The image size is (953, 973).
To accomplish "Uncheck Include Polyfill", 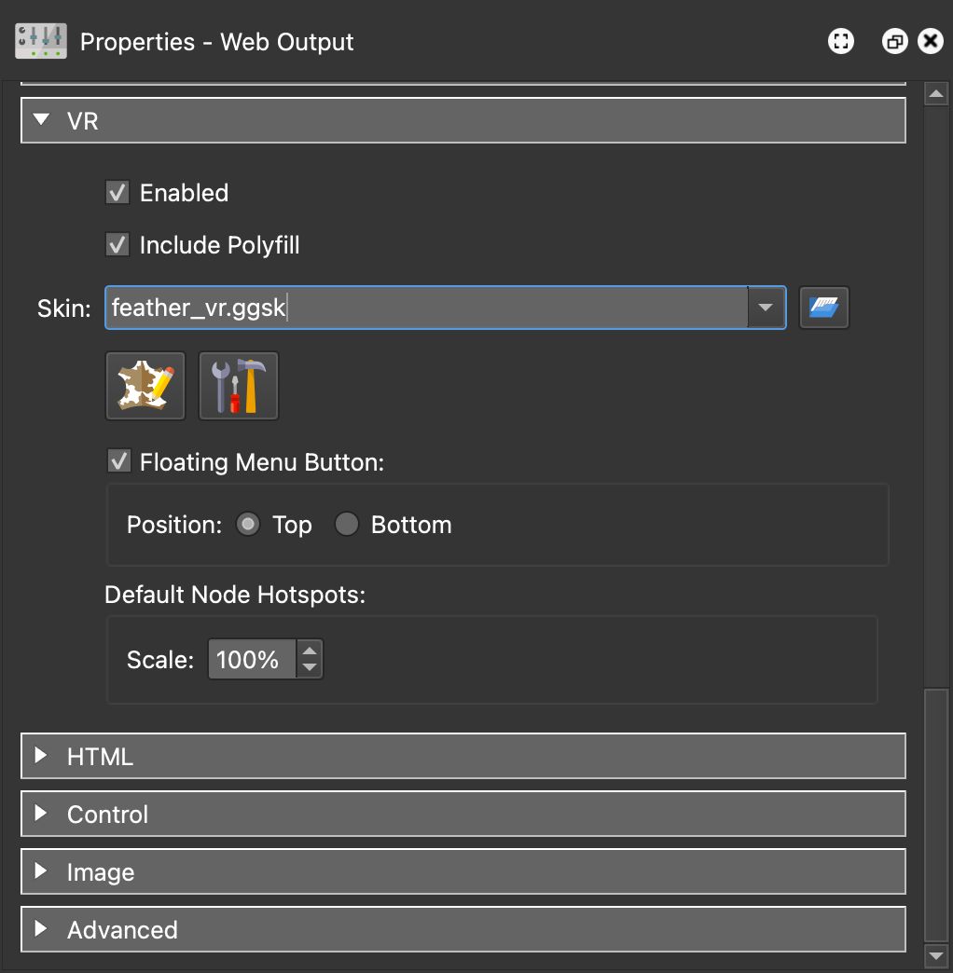I will click(x=117, y=244).
